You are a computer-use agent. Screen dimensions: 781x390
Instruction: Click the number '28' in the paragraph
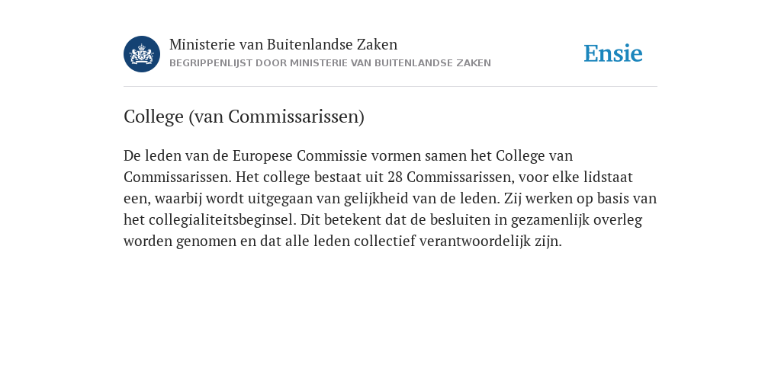[x=395, y=177]
